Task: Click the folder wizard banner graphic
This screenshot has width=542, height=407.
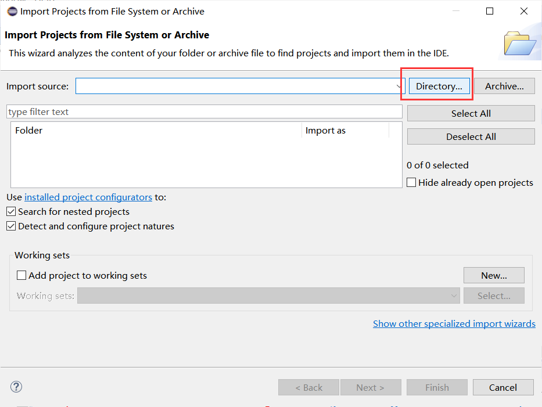Action: [521, 42]
